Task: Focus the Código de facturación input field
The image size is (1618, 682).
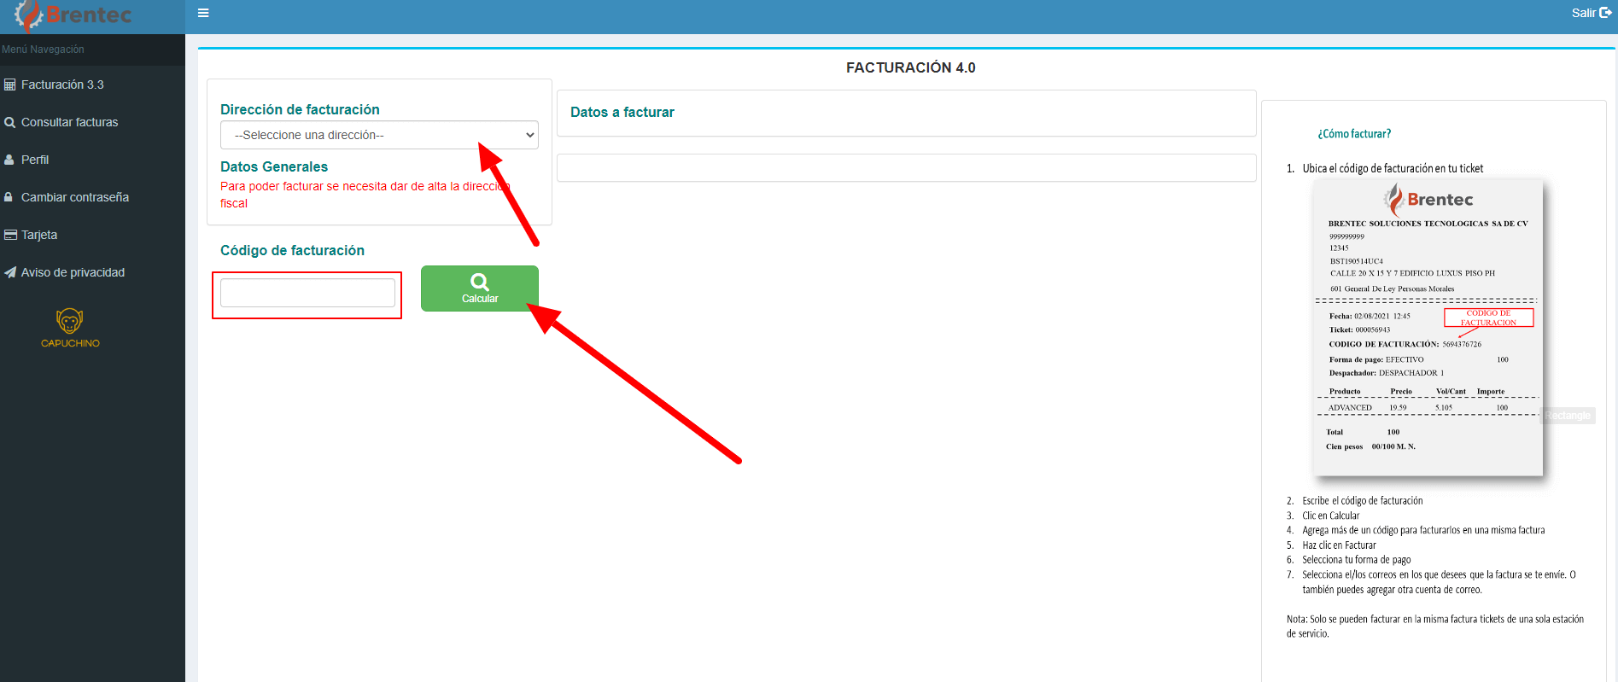Action: point(307,293)
